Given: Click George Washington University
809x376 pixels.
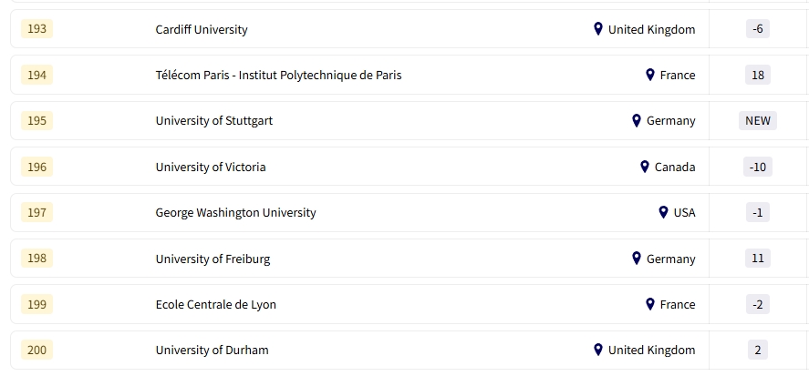Looking at the screenshot, I should (x=235, y=212).
